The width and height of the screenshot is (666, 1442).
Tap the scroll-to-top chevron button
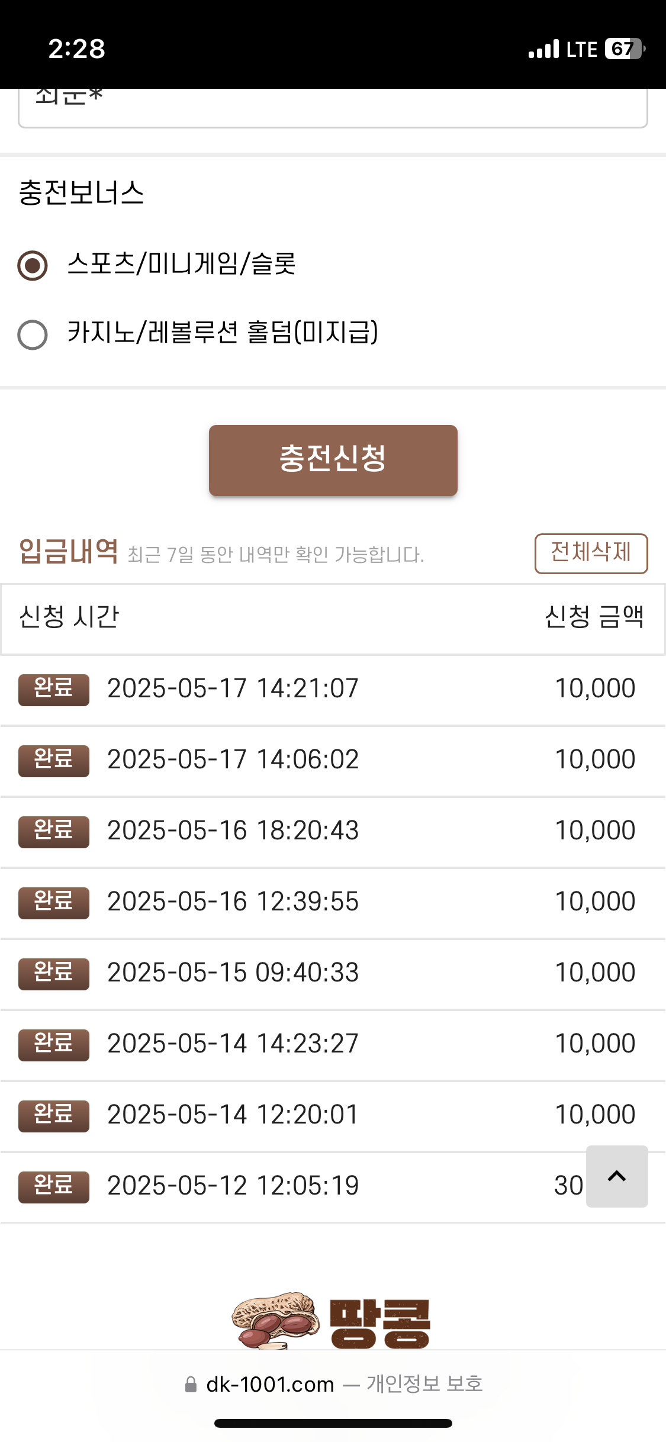[617, 1176]
